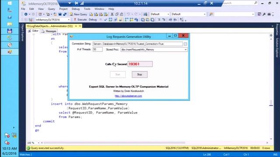Screen dimensions: 280x157
Task: Open the second Default solution platforms dropdown
Action: click(205, 14)
